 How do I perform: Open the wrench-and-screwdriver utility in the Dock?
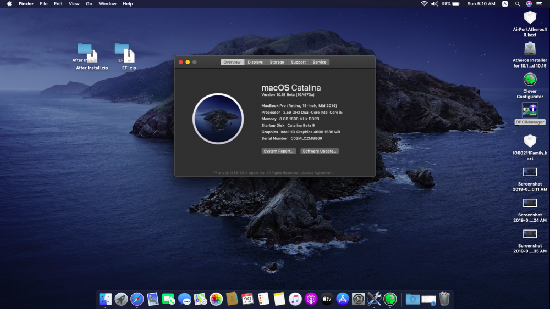[374, 299]
